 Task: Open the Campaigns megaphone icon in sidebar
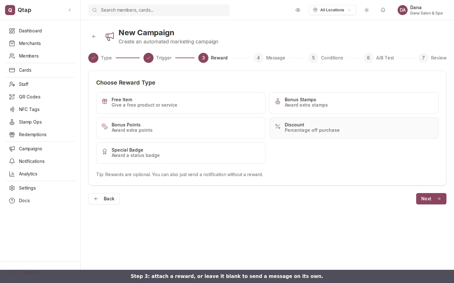tap(12, 149)
